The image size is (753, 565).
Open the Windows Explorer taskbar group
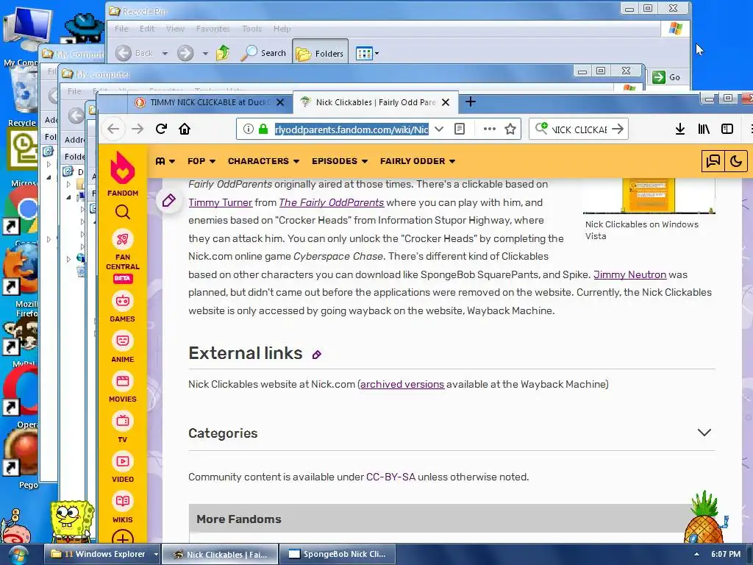[102, 554]
